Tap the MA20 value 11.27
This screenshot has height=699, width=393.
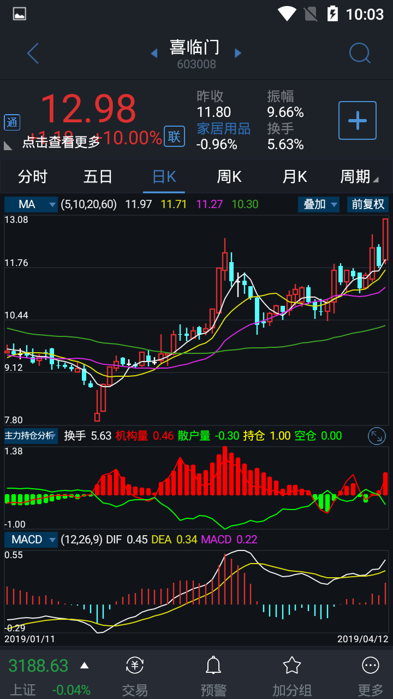pos(210,204)
